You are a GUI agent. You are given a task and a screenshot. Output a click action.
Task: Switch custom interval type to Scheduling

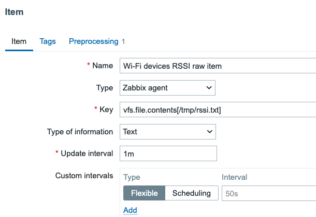click(191, 193)
